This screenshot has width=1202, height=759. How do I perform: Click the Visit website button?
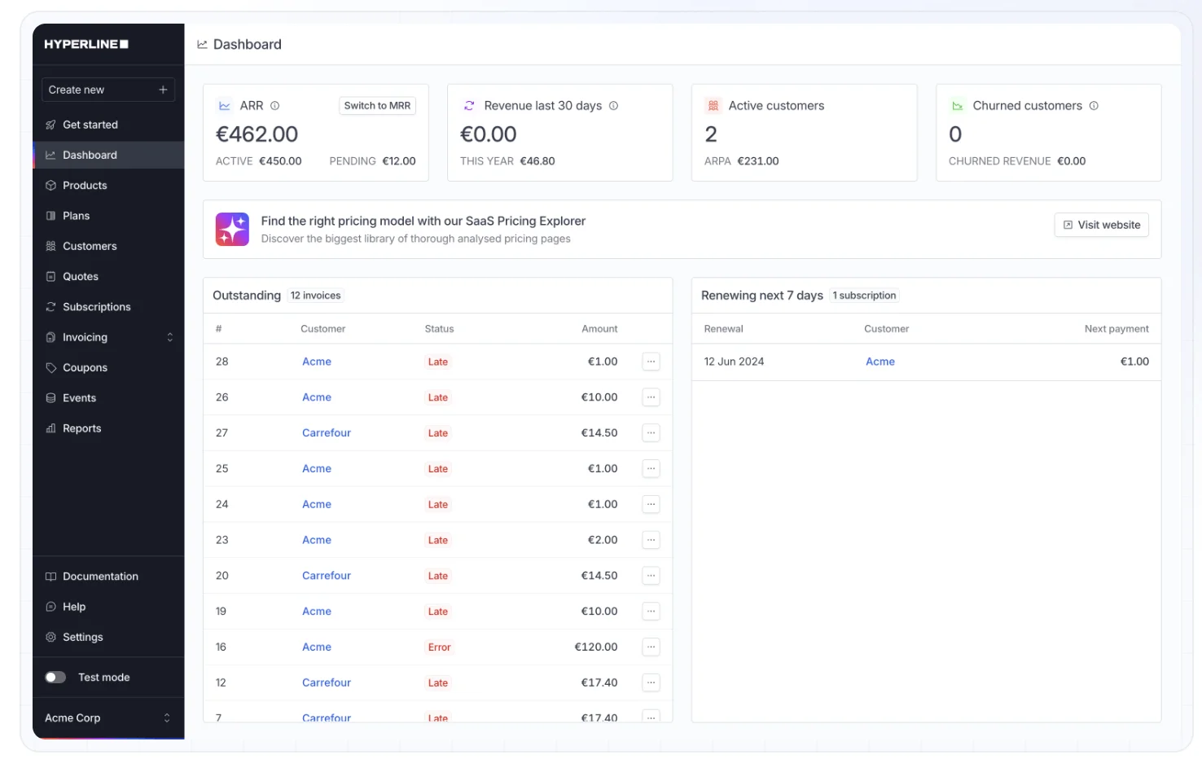click(x=1101, y=225)
